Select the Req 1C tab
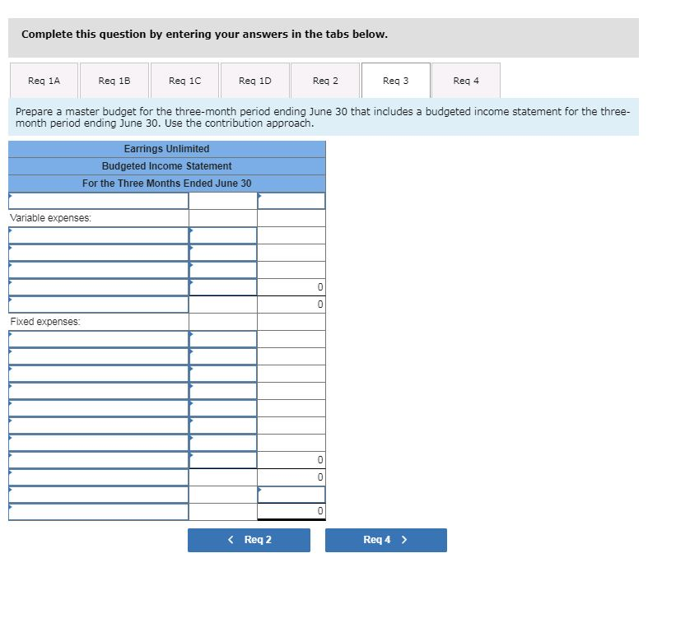The image size is (676, 623). (x=184, y=81)
